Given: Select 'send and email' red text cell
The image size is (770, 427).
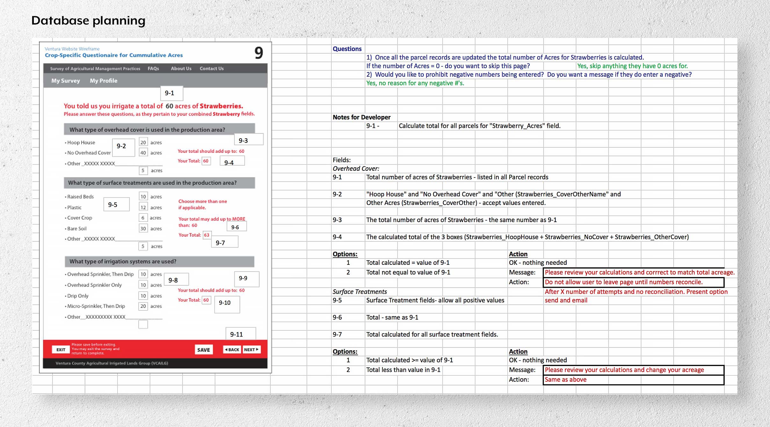Looking at the screenshot, I should pyautogui.click(x=566, y=300).
